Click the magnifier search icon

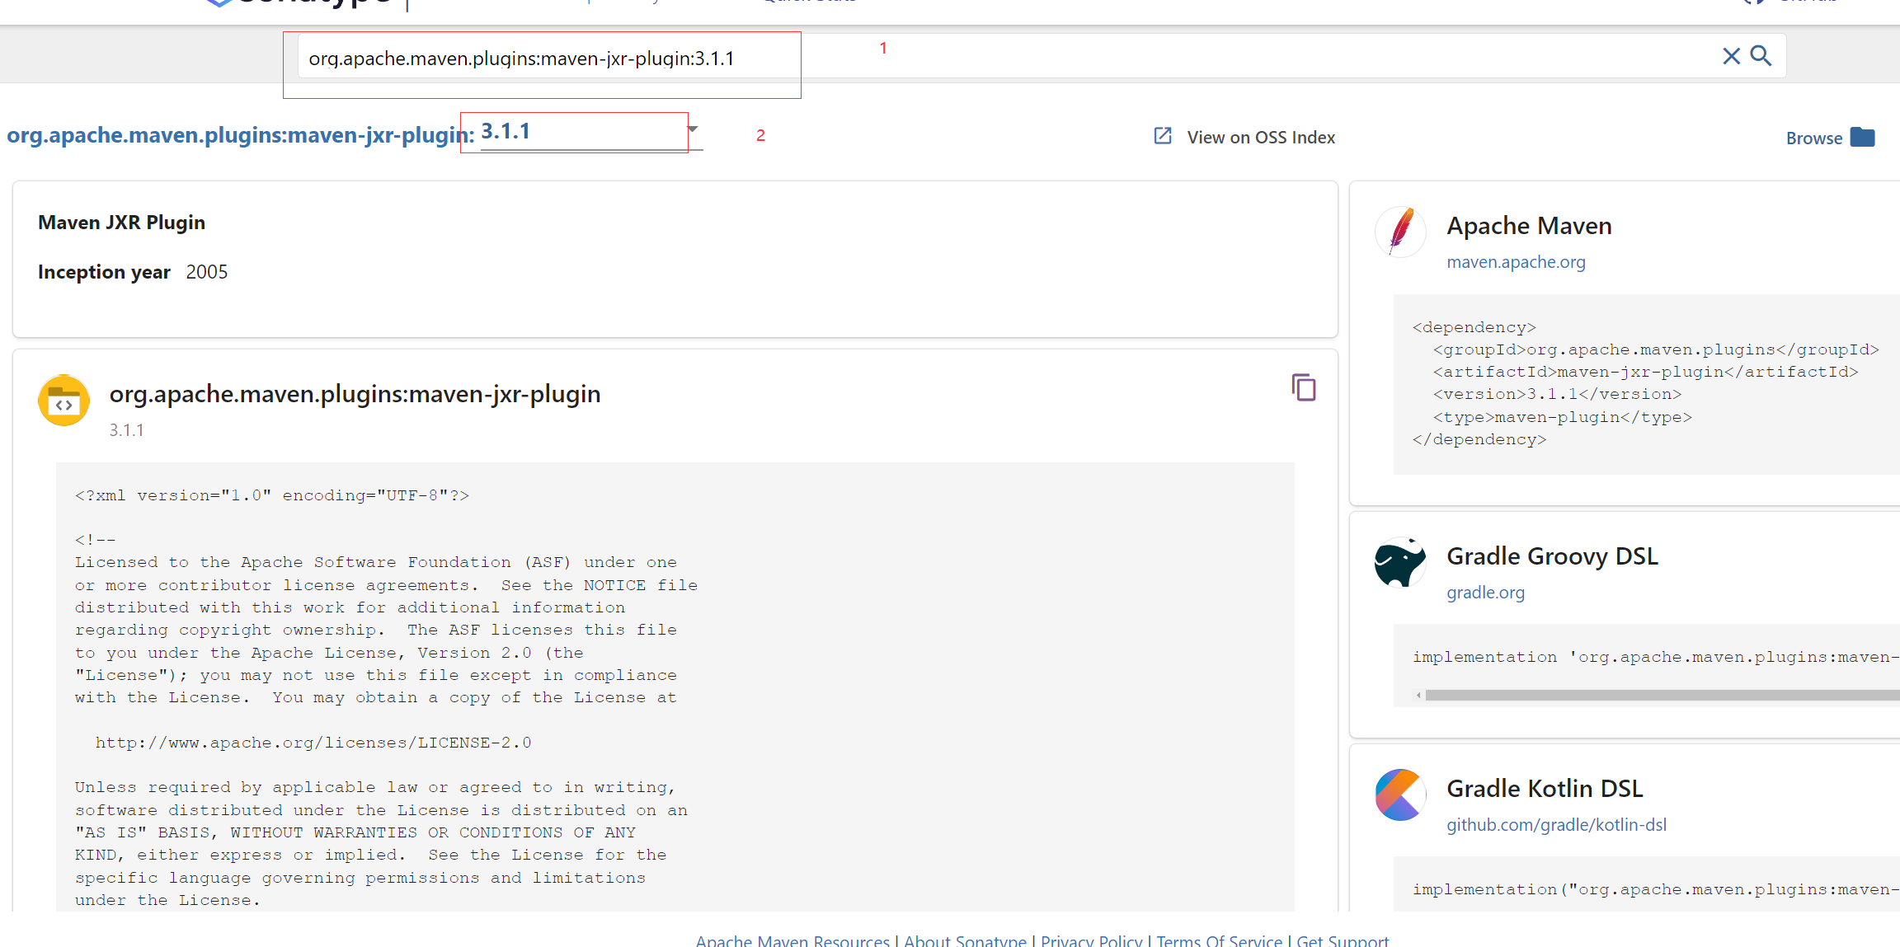tap(1761, 56)
